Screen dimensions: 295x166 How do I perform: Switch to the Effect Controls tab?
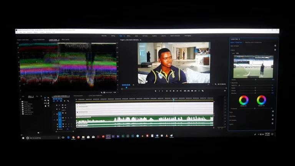65,40
